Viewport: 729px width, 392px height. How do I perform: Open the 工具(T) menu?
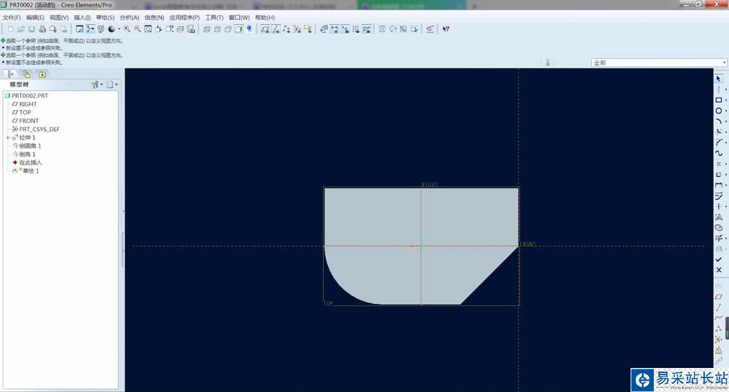click(x=214, y=17)
